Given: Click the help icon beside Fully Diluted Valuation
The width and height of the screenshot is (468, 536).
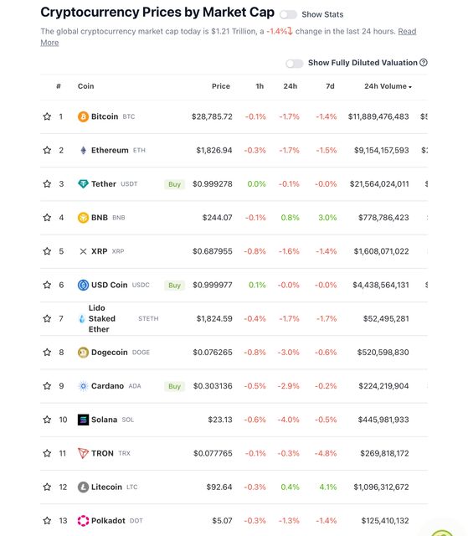Looking at the screenshot, I should pyautogui.click(x=424, y=63).
